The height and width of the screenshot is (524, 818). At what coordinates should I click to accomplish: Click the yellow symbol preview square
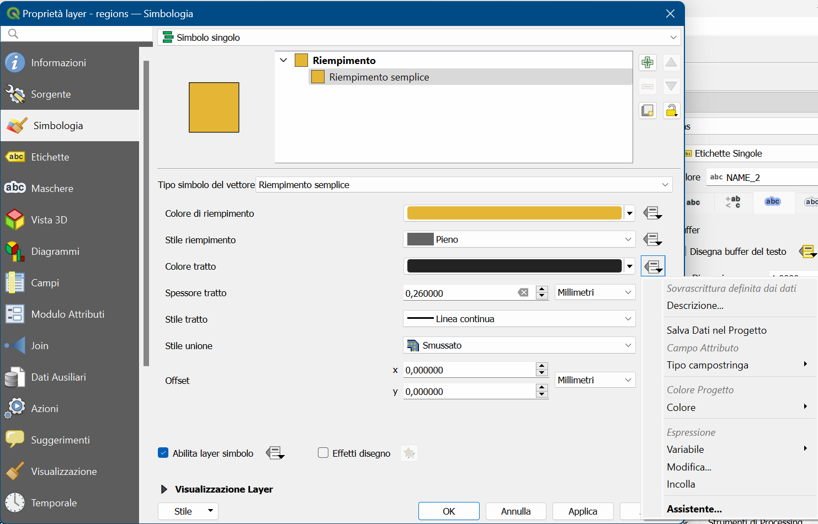214,108
